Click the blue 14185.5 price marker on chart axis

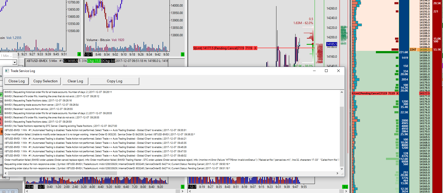click(332, 44)
